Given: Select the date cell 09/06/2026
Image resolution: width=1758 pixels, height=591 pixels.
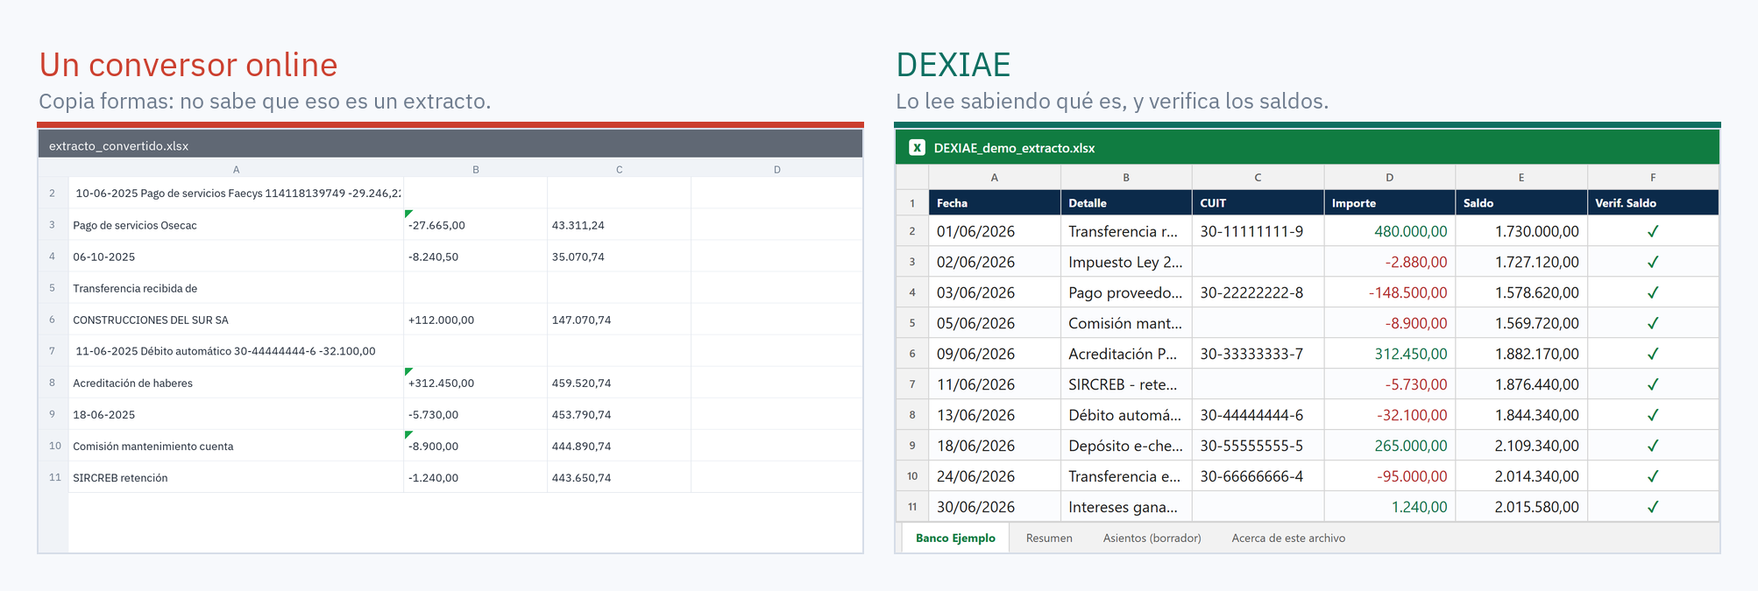Looking at the screenshot, I should (995, 354).
